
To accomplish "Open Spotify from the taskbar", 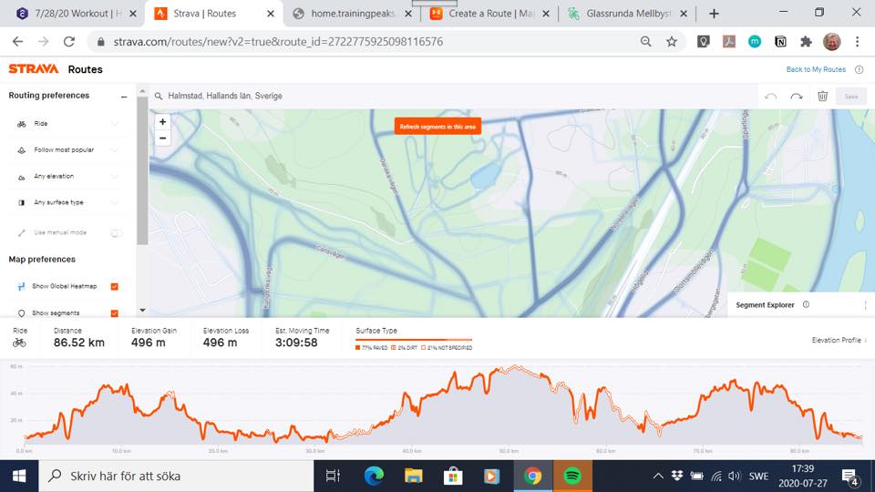I will click(x=572, y=476).
